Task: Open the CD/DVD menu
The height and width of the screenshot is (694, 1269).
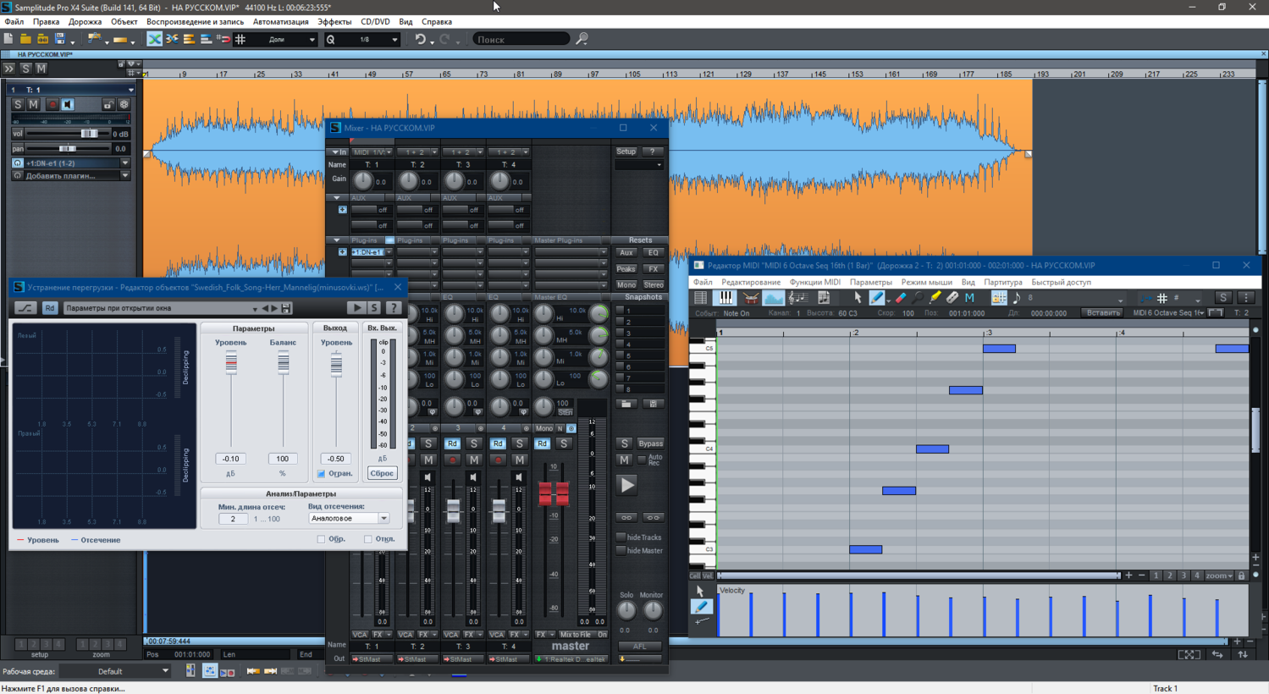Action: tap(375, 22)
